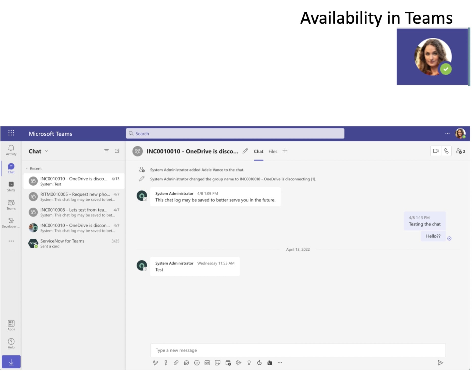The height and width of the screenshot is (372, 472).
Task: Open Chat in the left rail
Action: click(x=11, y=168)
